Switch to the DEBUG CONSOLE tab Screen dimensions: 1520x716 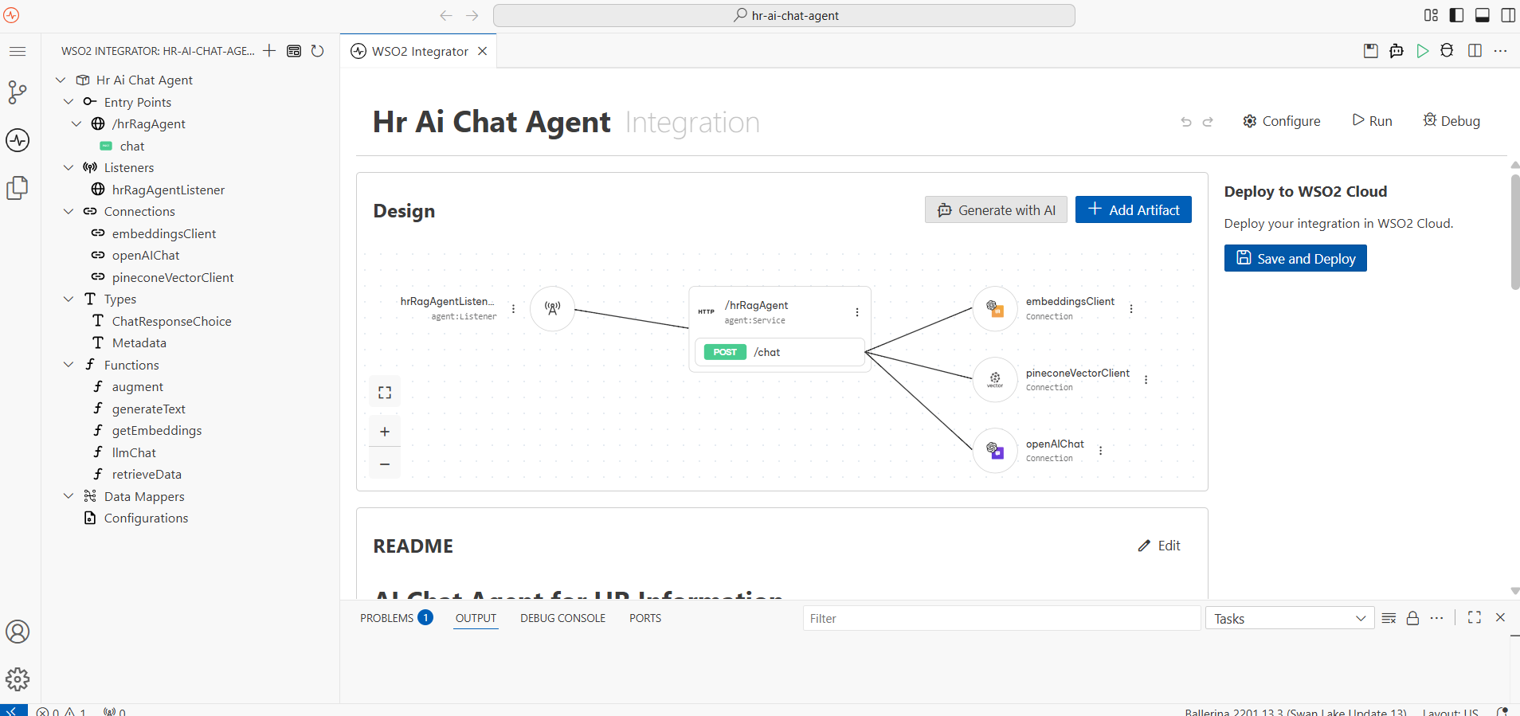pos(563,618)
